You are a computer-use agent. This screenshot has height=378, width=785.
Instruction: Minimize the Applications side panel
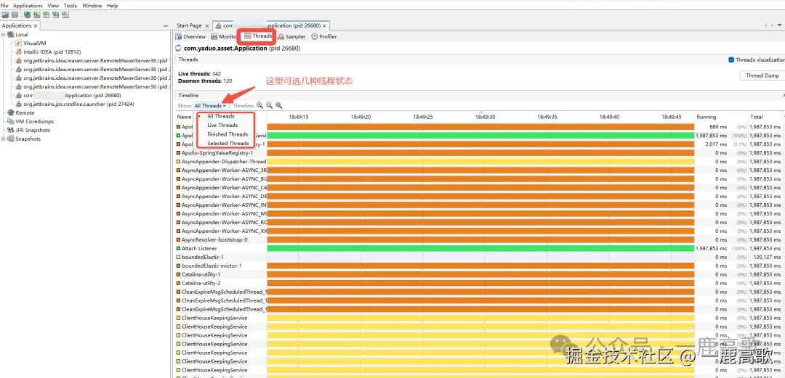166,25
